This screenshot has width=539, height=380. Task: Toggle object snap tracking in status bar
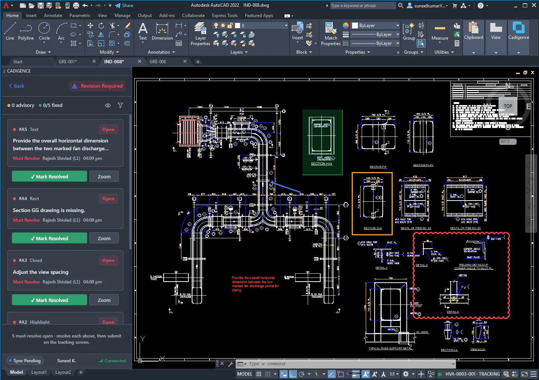tap(332, 374)
